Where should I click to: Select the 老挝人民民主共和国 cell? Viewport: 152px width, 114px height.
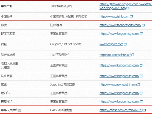10,66
